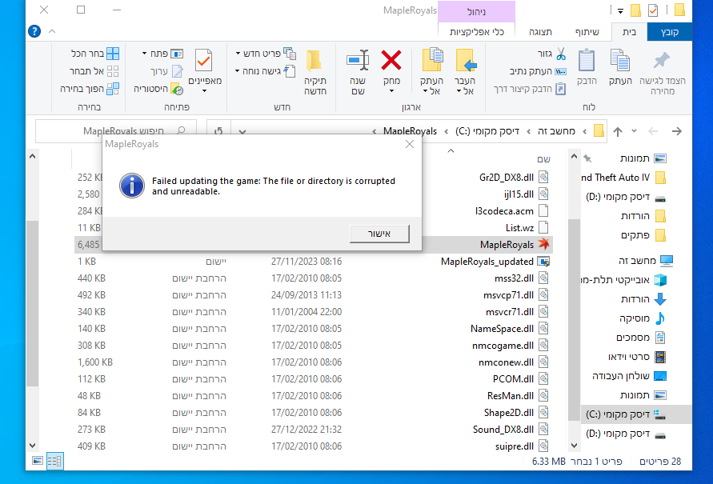Select the mss32.dll file
This screenshot has width=713, height=484.
click(514, 278)
